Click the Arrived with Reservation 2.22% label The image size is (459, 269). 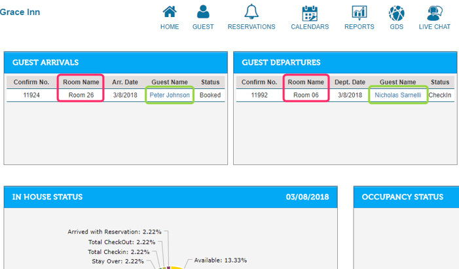pos(115,232)
